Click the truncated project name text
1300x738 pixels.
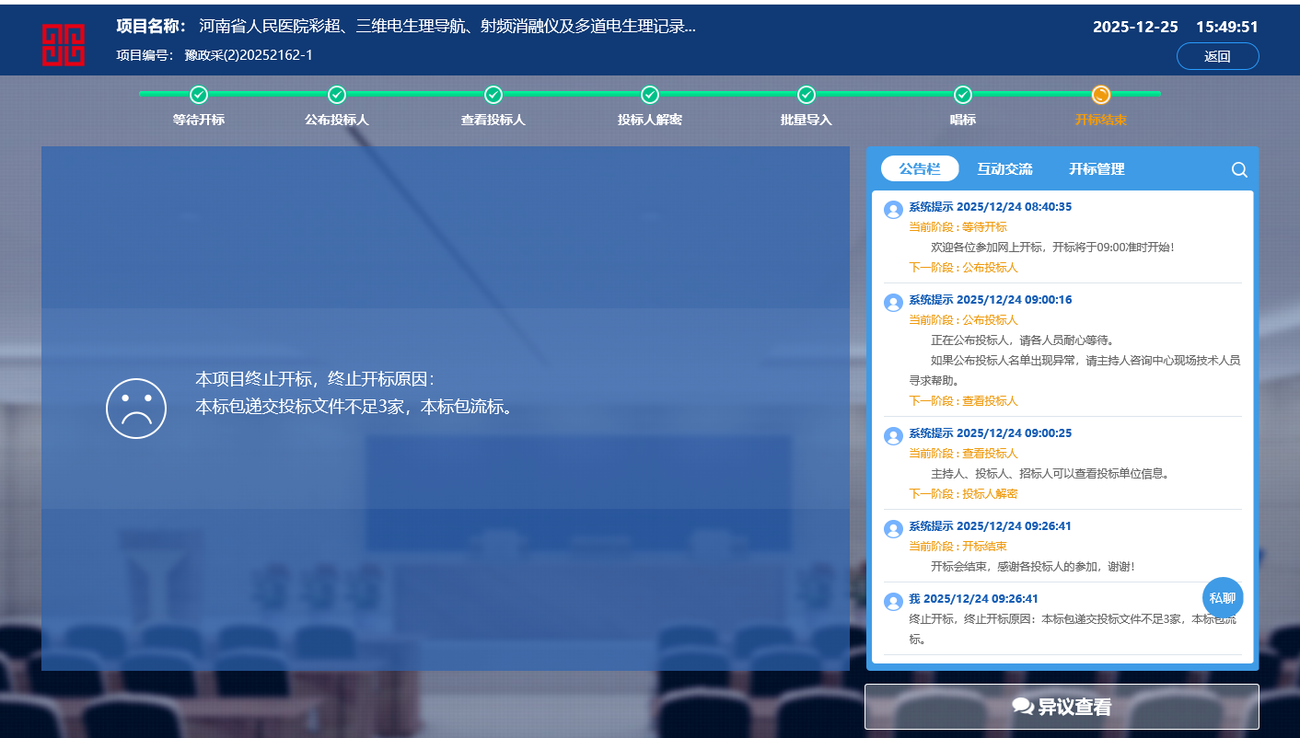pos(447,27)
